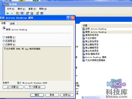Click the Up one level folder icon

[18, 13]
